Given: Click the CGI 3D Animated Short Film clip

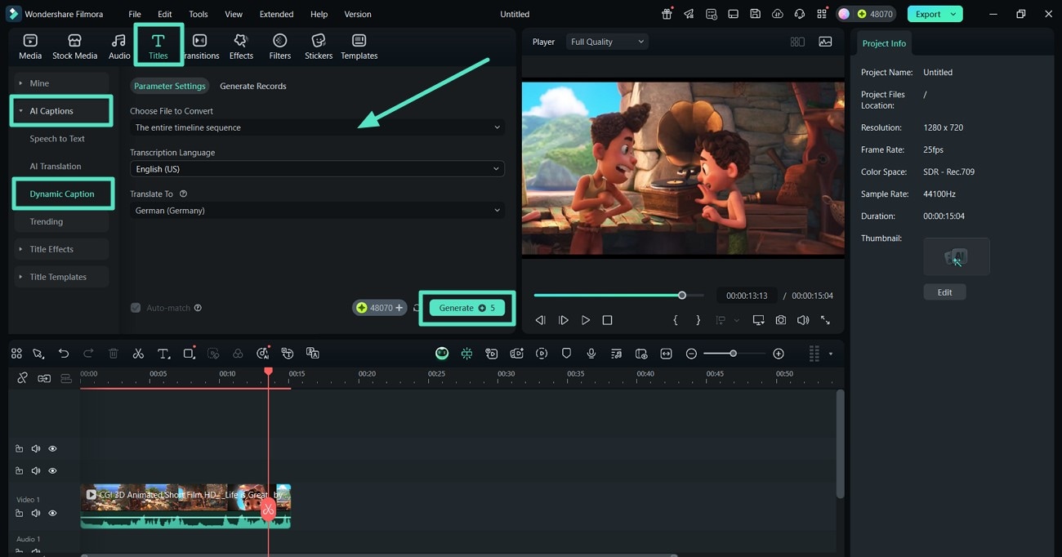Looking at the screenshot, I should click(185, 506).
